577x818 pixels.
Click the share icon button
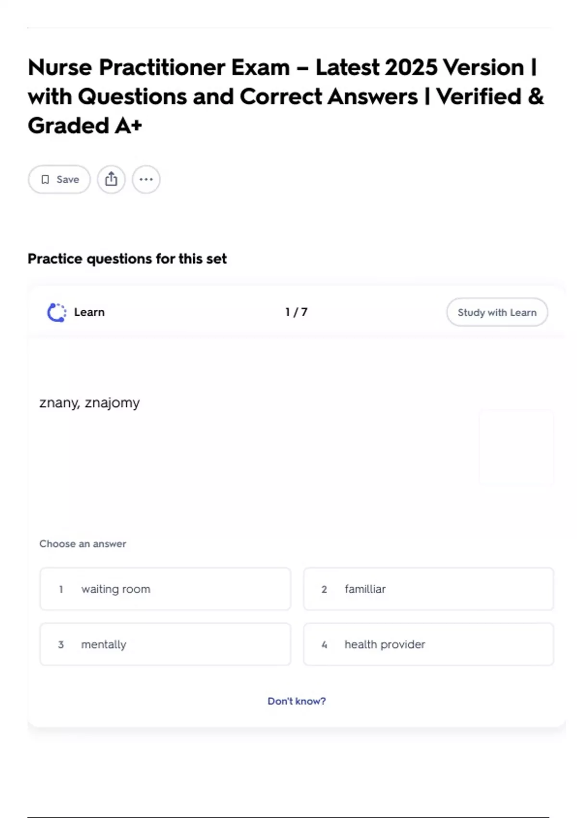click(x=111, y=179)
